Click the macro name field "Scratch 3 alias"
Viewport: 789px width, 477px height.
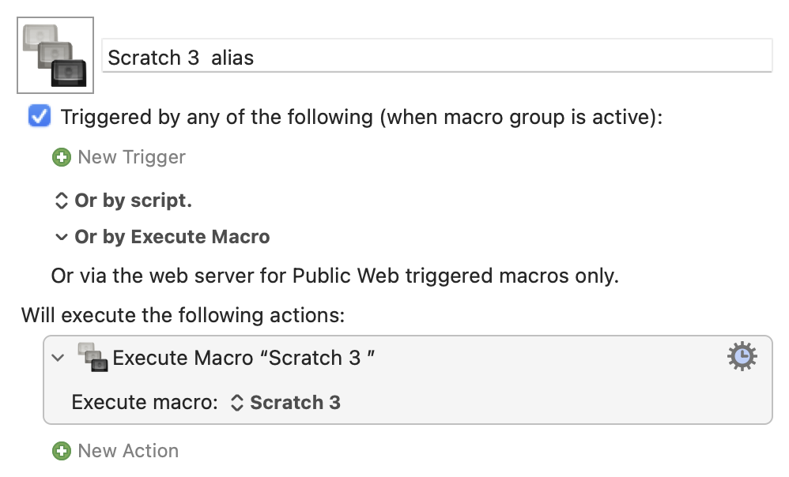(436, 56)
